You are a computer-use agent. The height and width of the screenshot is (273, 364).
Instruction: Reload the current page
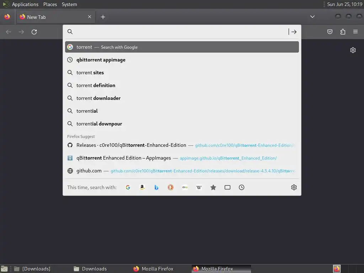[x=34, y=32]
